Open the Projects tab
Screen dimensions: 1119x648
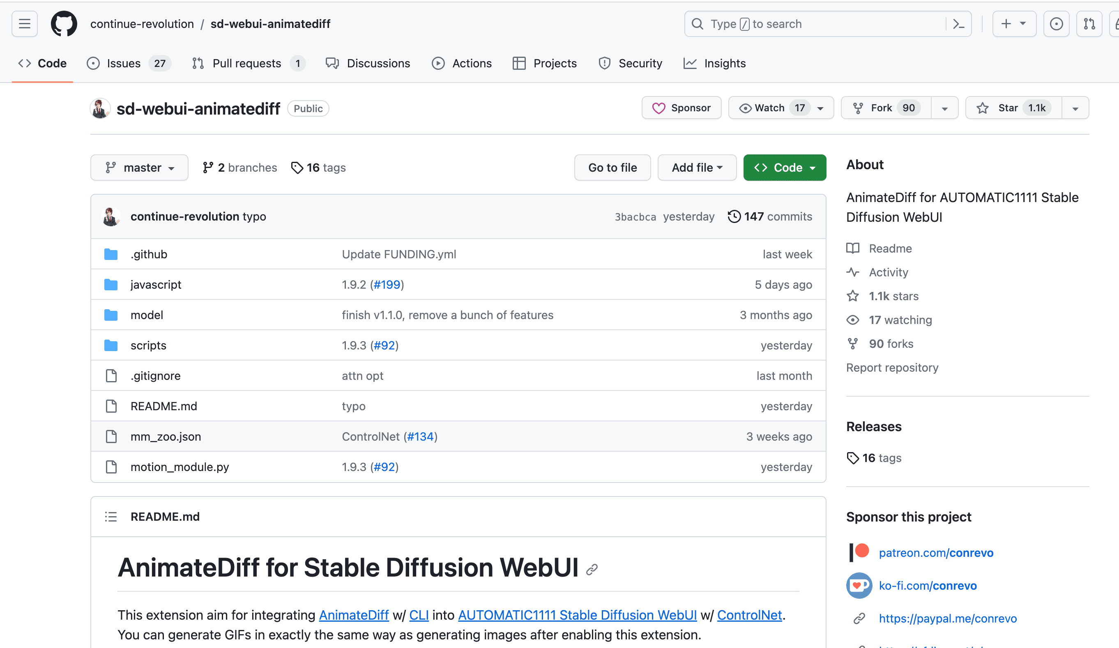(544, 64)
